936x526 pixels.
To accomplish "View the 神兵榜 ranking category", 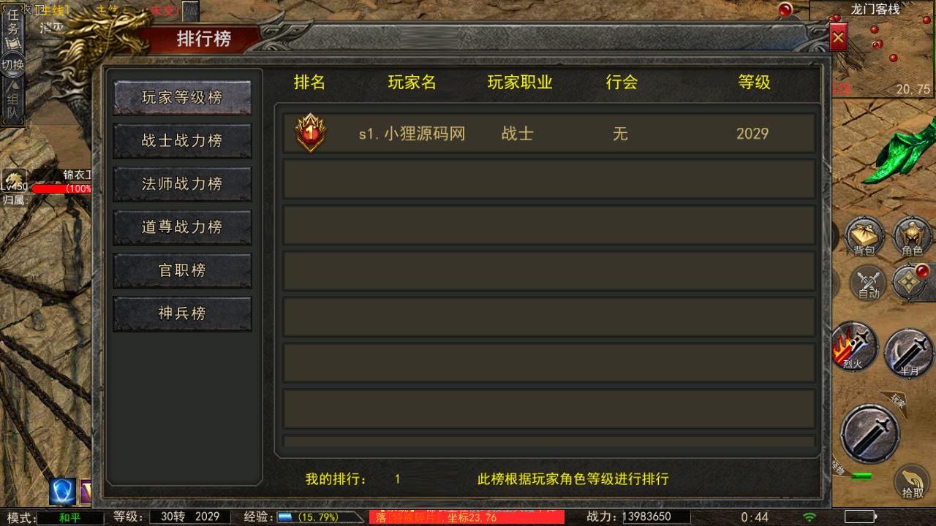I will point(182,313).
